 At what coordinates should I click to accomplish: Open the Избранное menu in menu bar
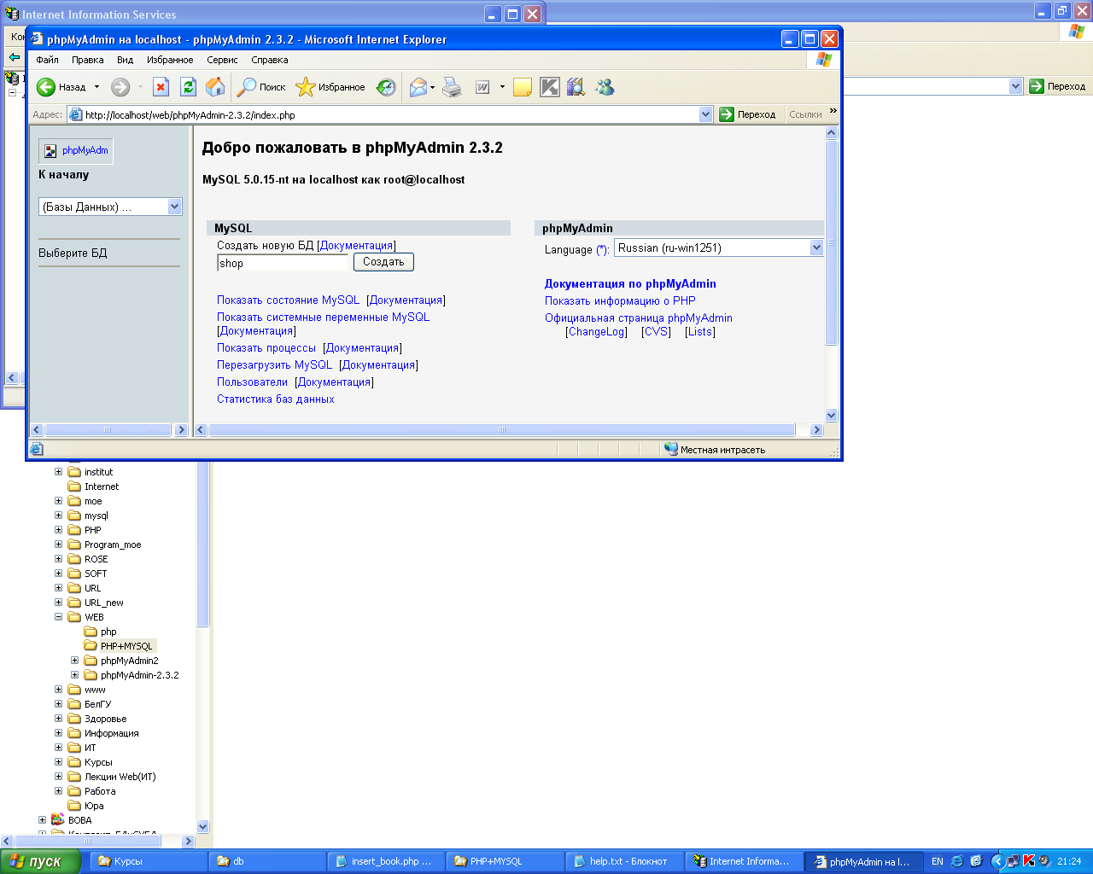pyautogui.click(x=170, y=60)
